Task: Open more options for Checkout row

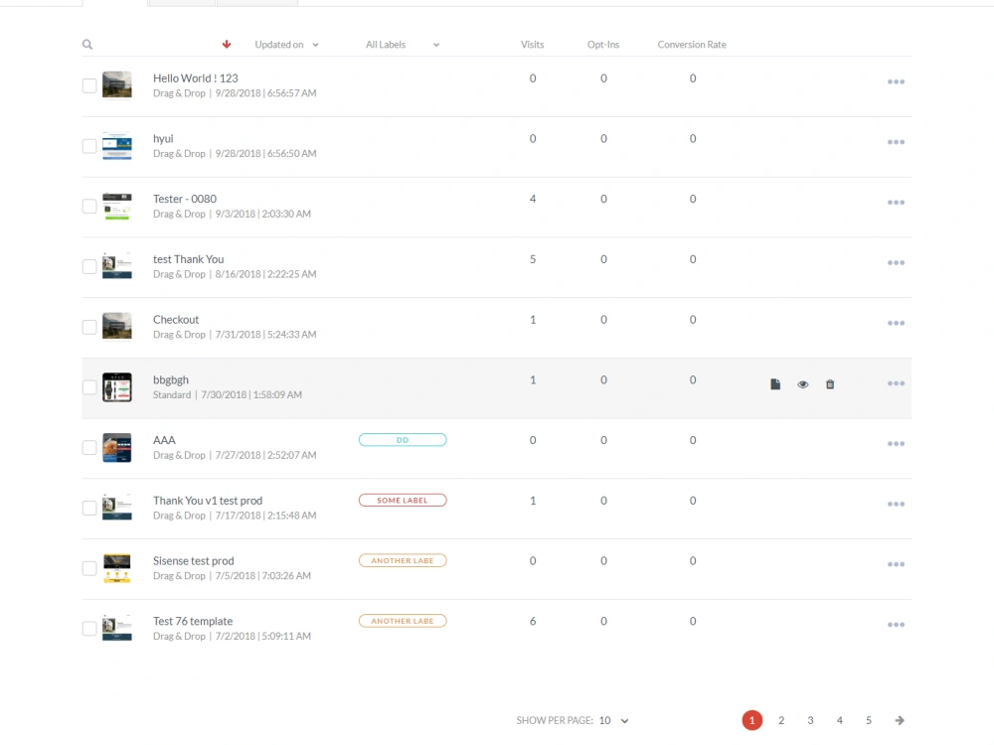Action: pyautogui.click(x=896, y=323)
